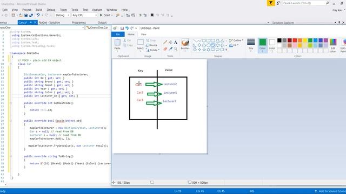
Task: Click the Quick Launch search box
Action: pyautogui.click(x=306, y=3)
